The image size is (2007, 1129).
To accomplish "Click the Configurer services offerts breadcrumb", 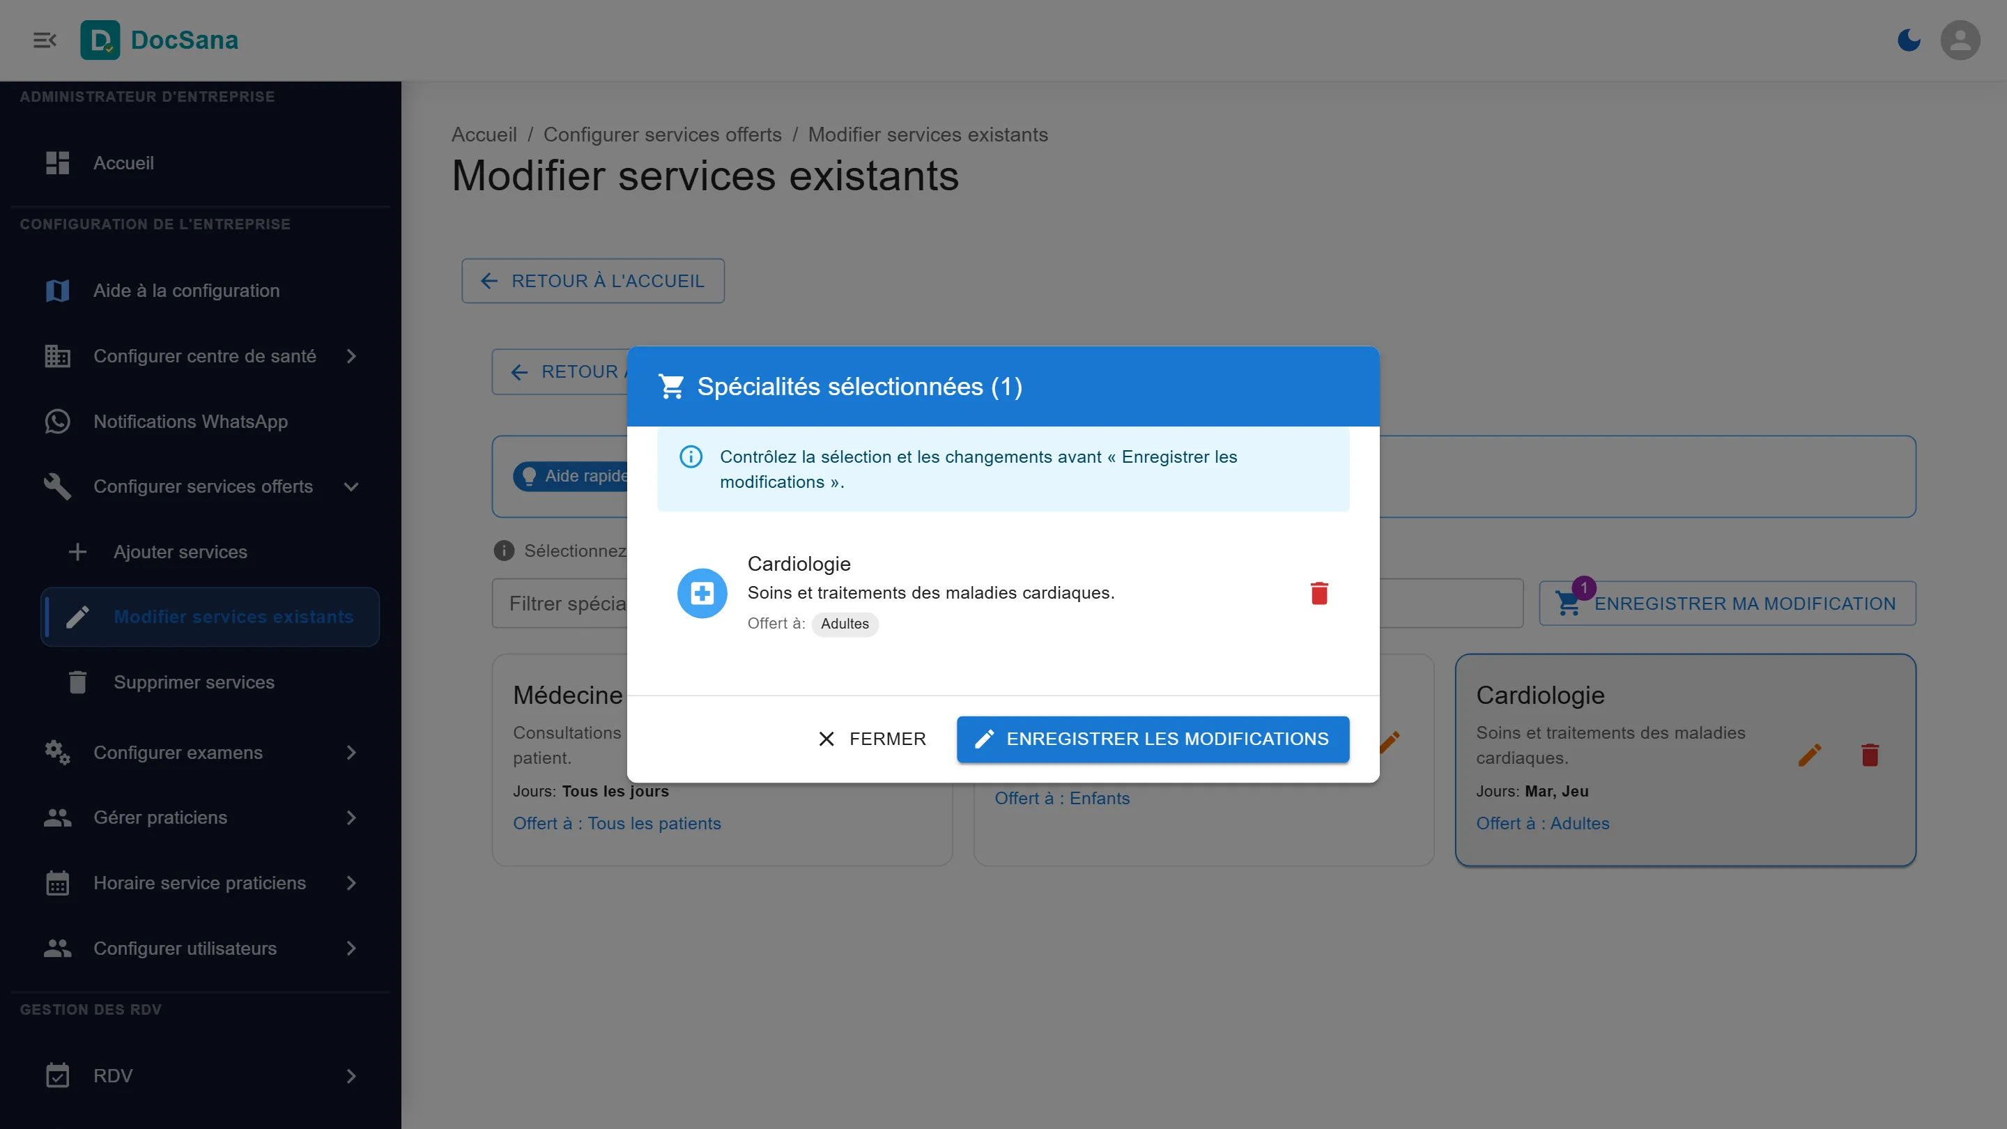I will click(x=662, y=135).
